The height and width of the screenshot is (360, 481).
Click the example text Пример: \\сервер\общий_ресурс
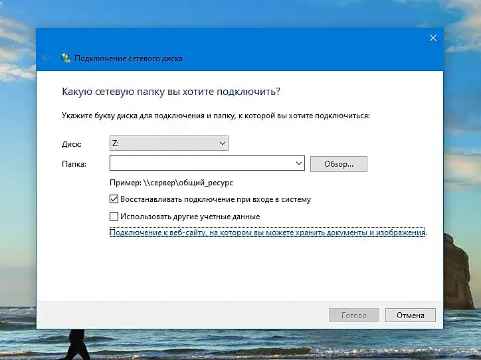coord(171,183)
